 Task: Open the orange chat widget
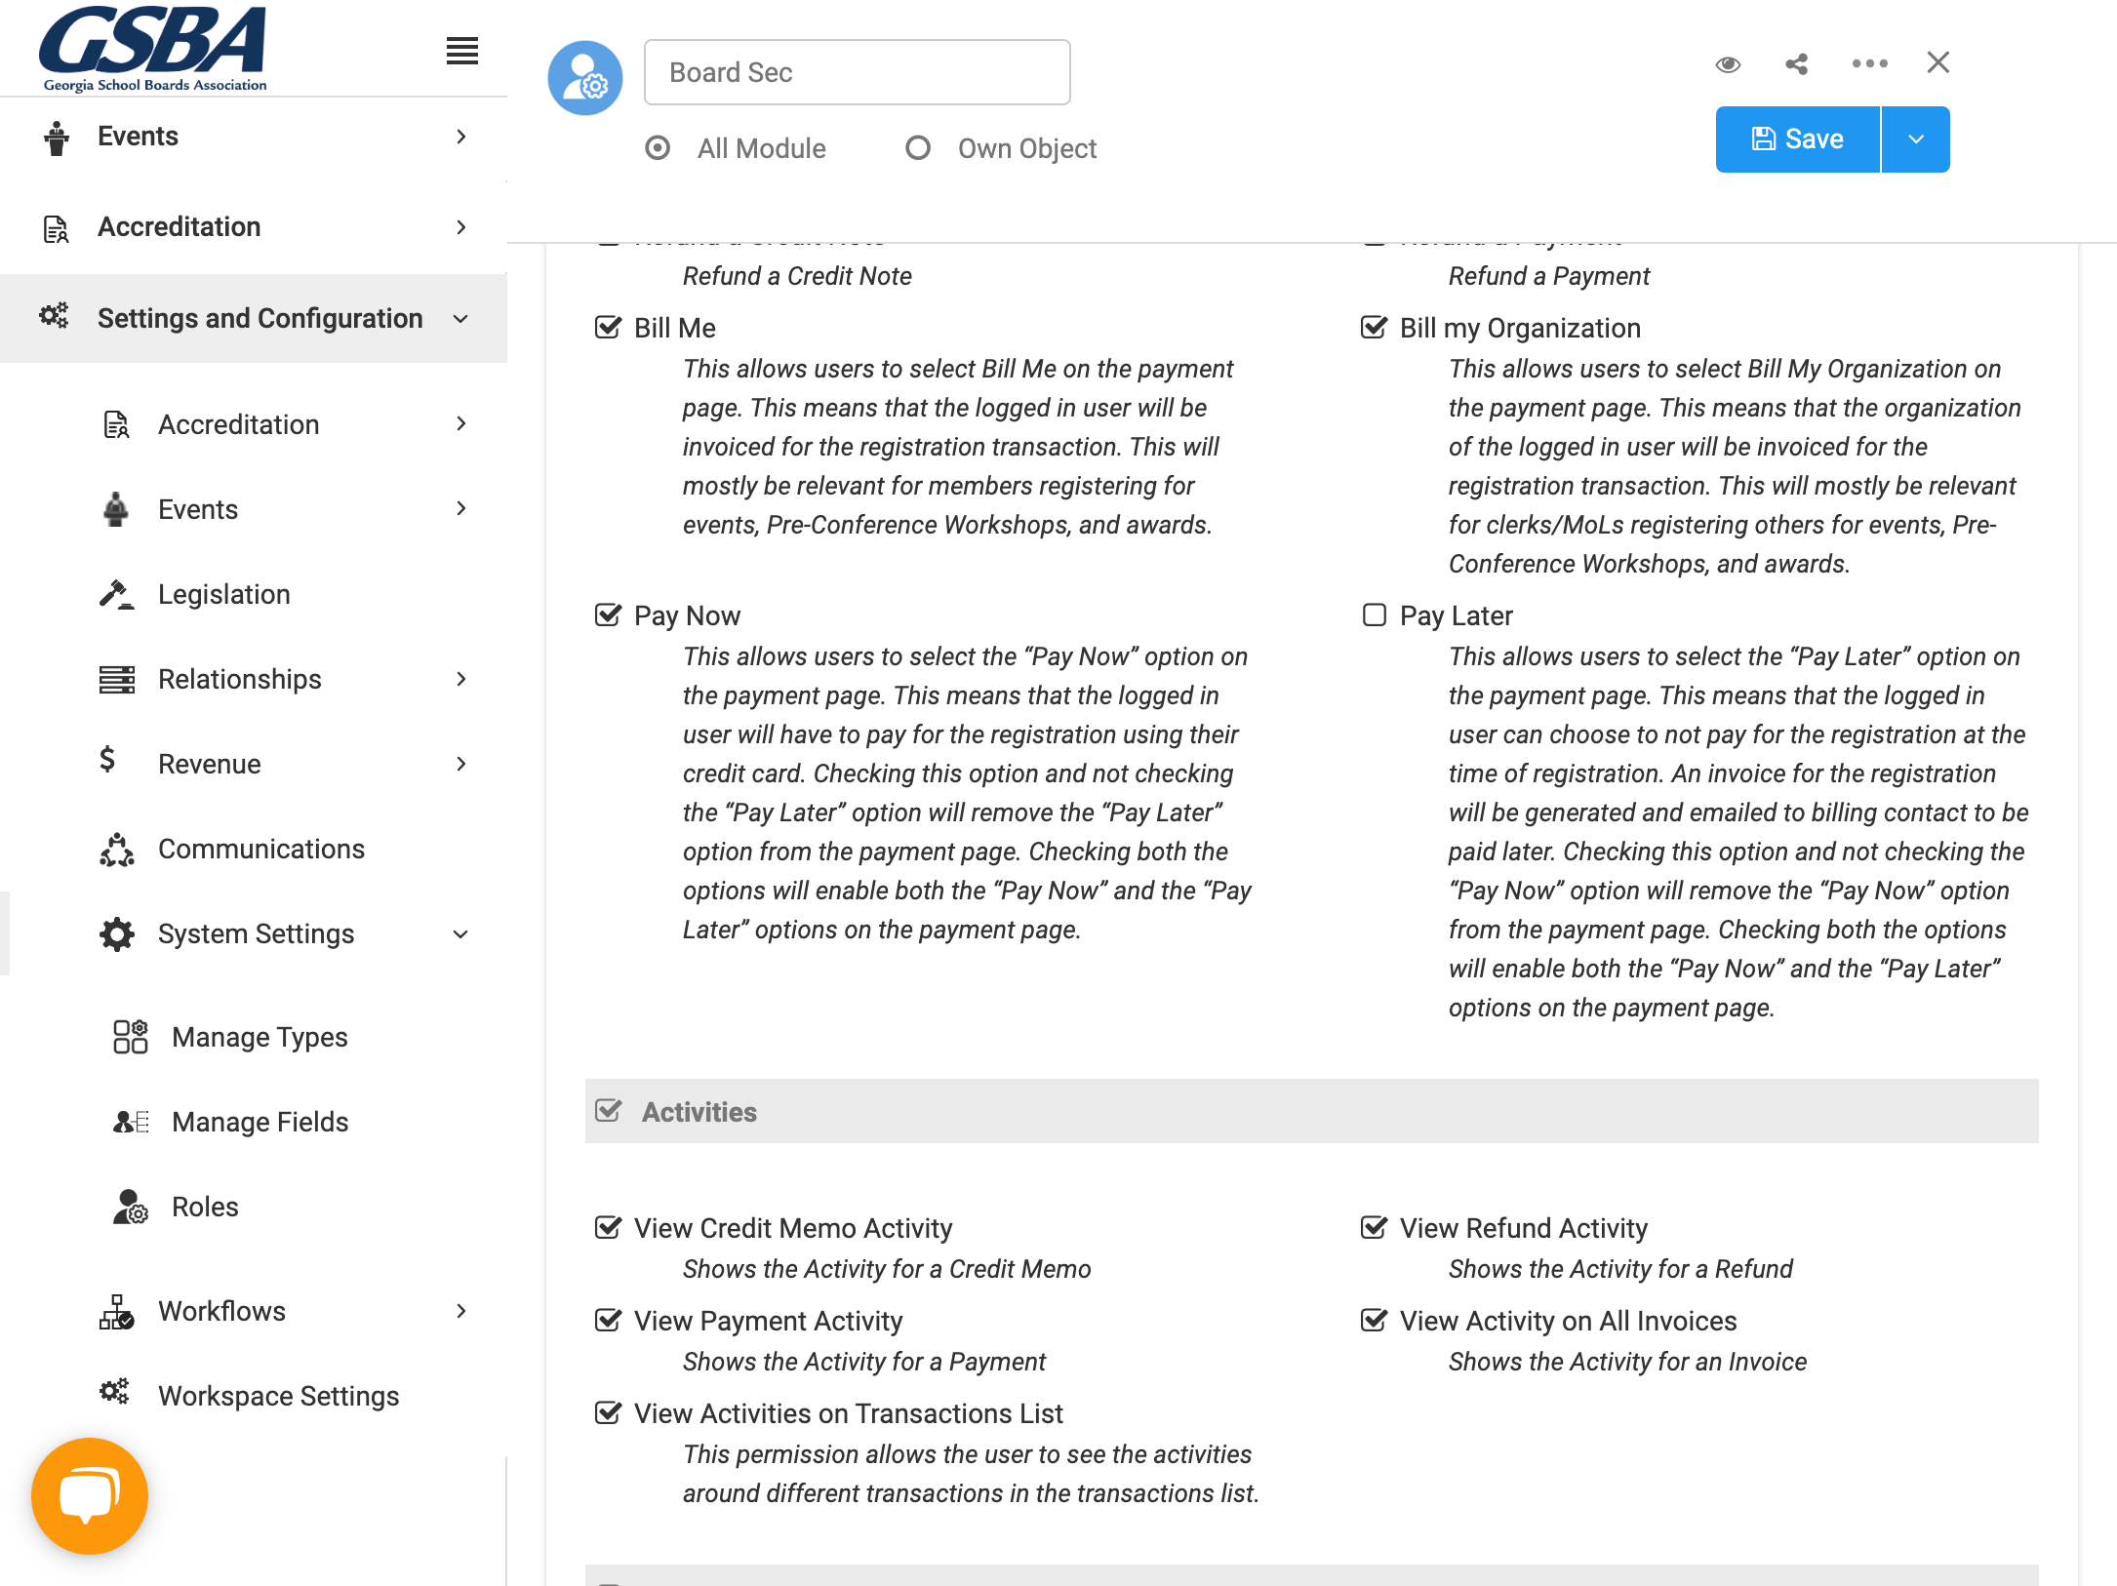coord(90,1495)
